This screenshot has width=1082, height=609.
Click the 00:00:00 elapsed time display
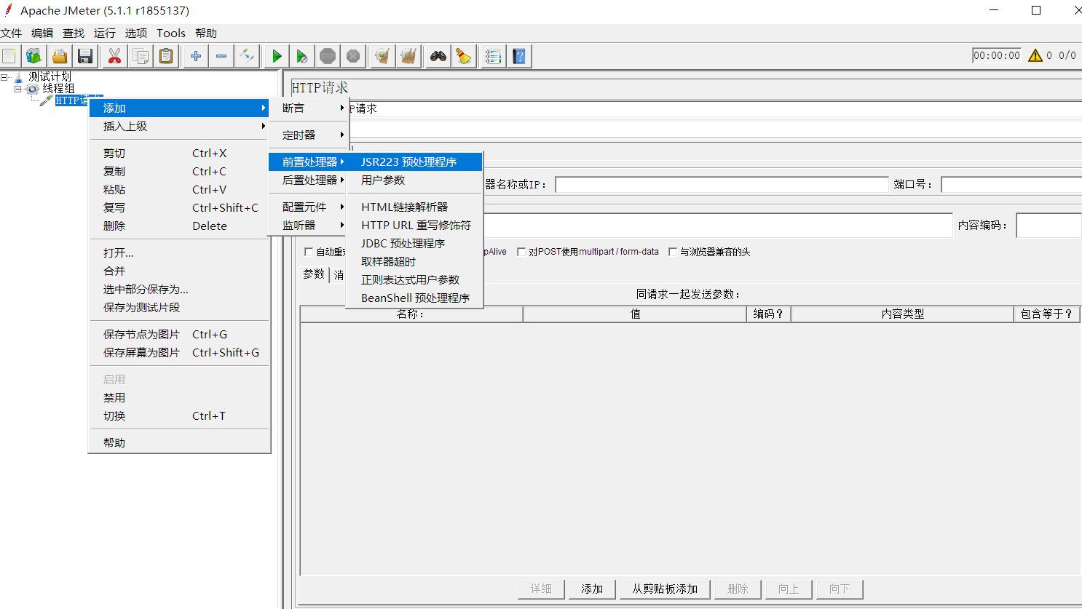coord(997,55)
